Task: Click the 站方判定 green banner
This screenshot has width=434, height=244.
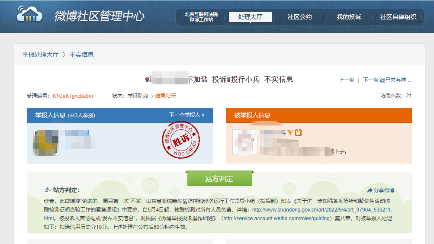Action: pyautogui.click(x=220, y=178)
